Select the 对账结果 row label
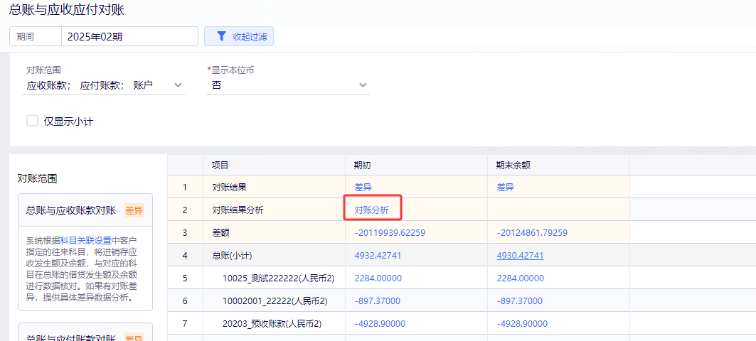This screenshot has width=756, height=341. [230, 187]
